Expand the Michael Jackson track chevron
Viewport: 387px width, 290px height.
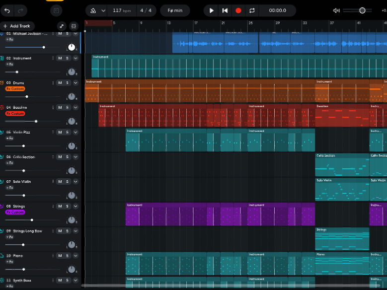click(76, 34)
